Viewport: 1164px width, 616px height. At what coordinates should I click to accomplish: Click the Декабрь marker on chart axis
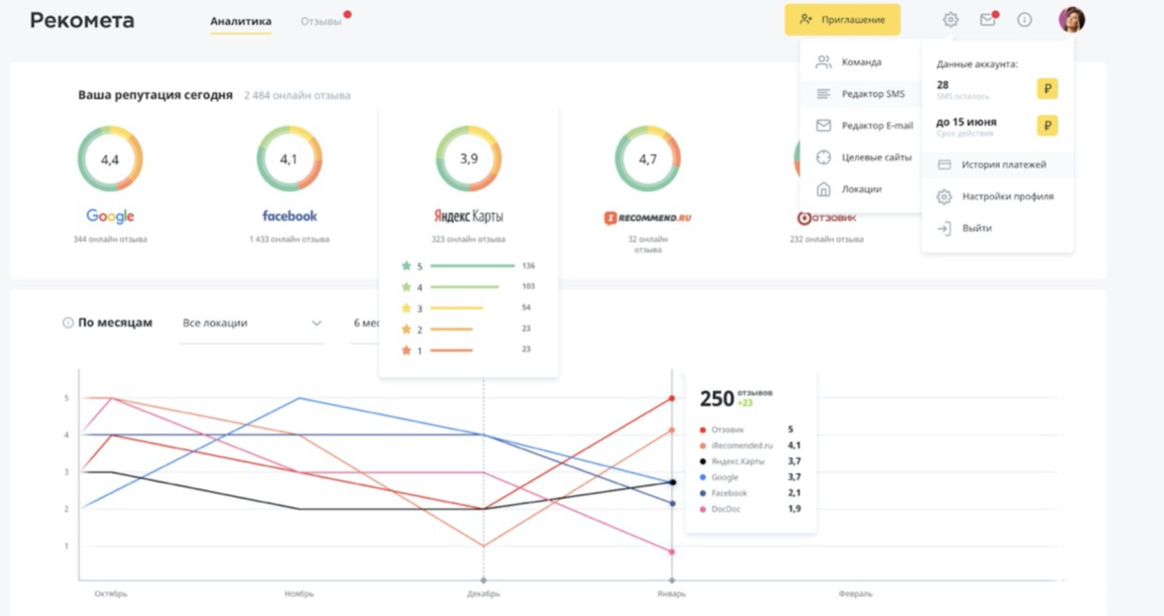[484, 580]
